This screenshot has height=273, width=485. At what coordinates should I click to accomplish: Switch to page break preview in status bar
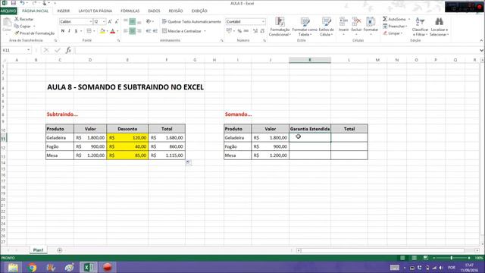[426, 258]
